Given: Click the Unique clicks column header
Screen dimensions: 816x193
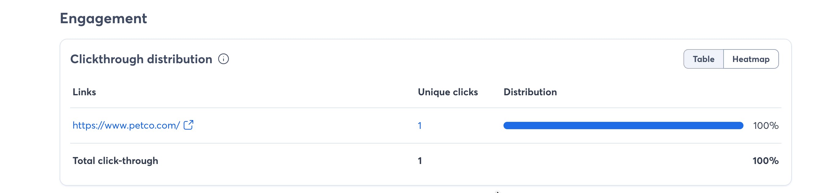Looking at the screenshot, I should pos(447,92).
